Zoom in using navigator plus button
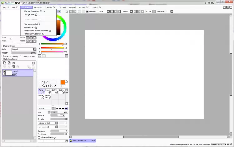 pyautogui.click(x=31, y=38)
